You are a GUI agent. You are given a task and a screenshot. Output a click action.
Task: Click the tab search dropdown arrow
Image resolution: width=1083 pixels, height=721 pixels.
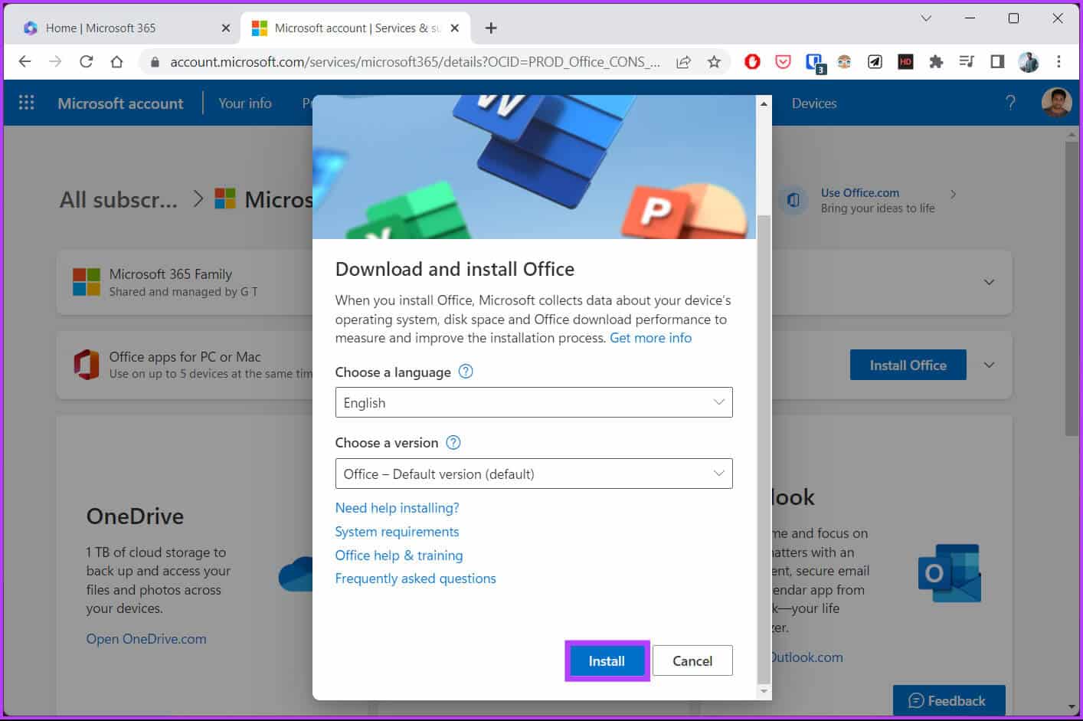point(926,18)
